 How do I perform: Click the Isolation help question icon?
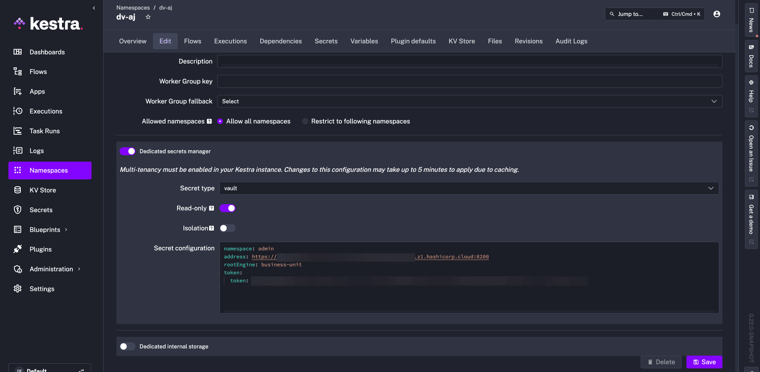coord(211,228)
